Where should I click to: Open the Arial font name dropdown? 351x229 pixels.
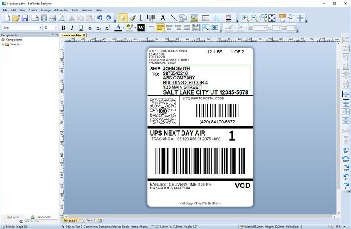tap(40, 28)
